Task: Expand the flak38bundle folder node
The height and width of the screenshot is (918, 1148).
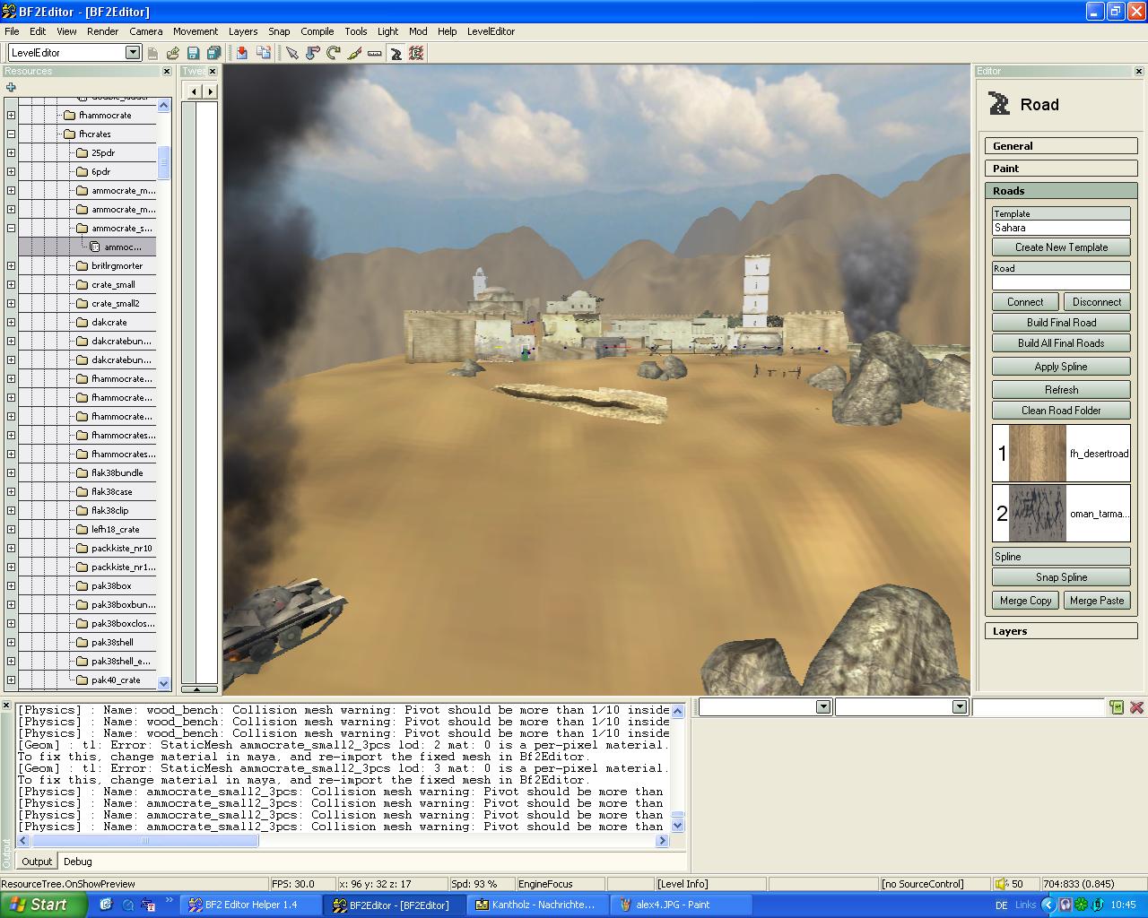Action: pyautogui.click(x=11, y=472)
